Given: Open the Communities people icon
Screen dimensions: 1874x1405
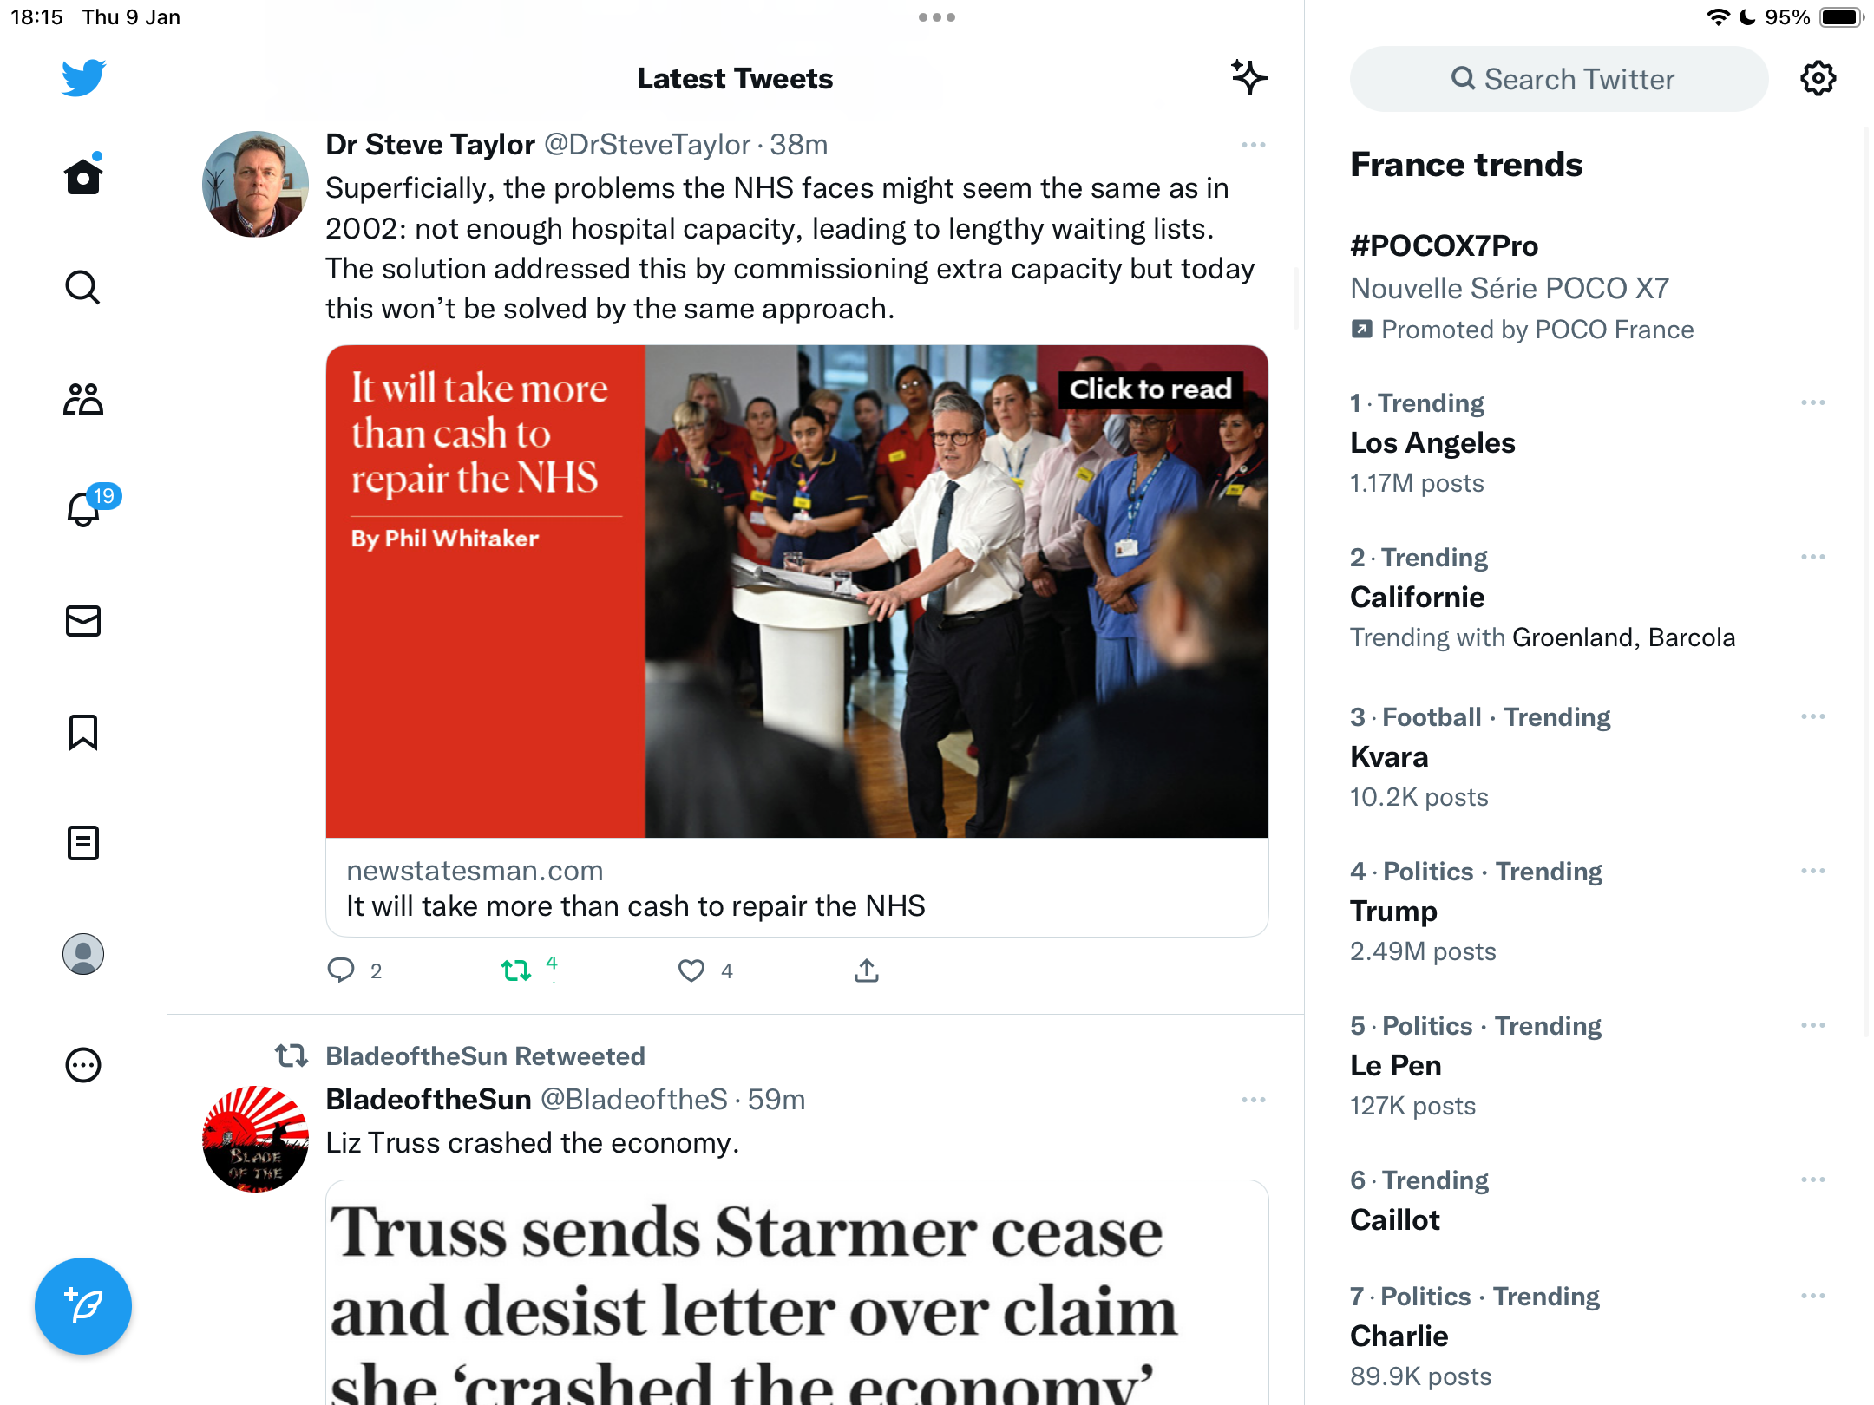Looking at the screenshot, I should pyautogui.click(x=83, y=399).
